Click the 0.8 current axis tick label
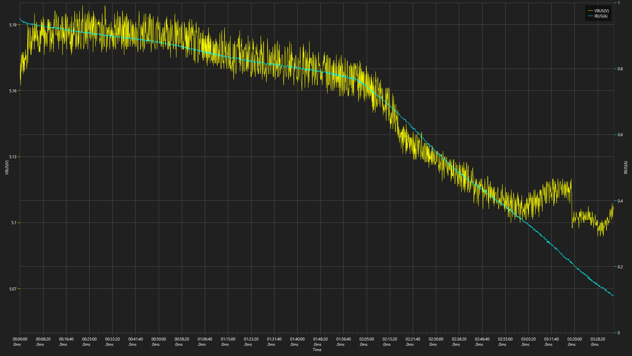The height and width of the screenshot is (356, 632). [620, 69]
